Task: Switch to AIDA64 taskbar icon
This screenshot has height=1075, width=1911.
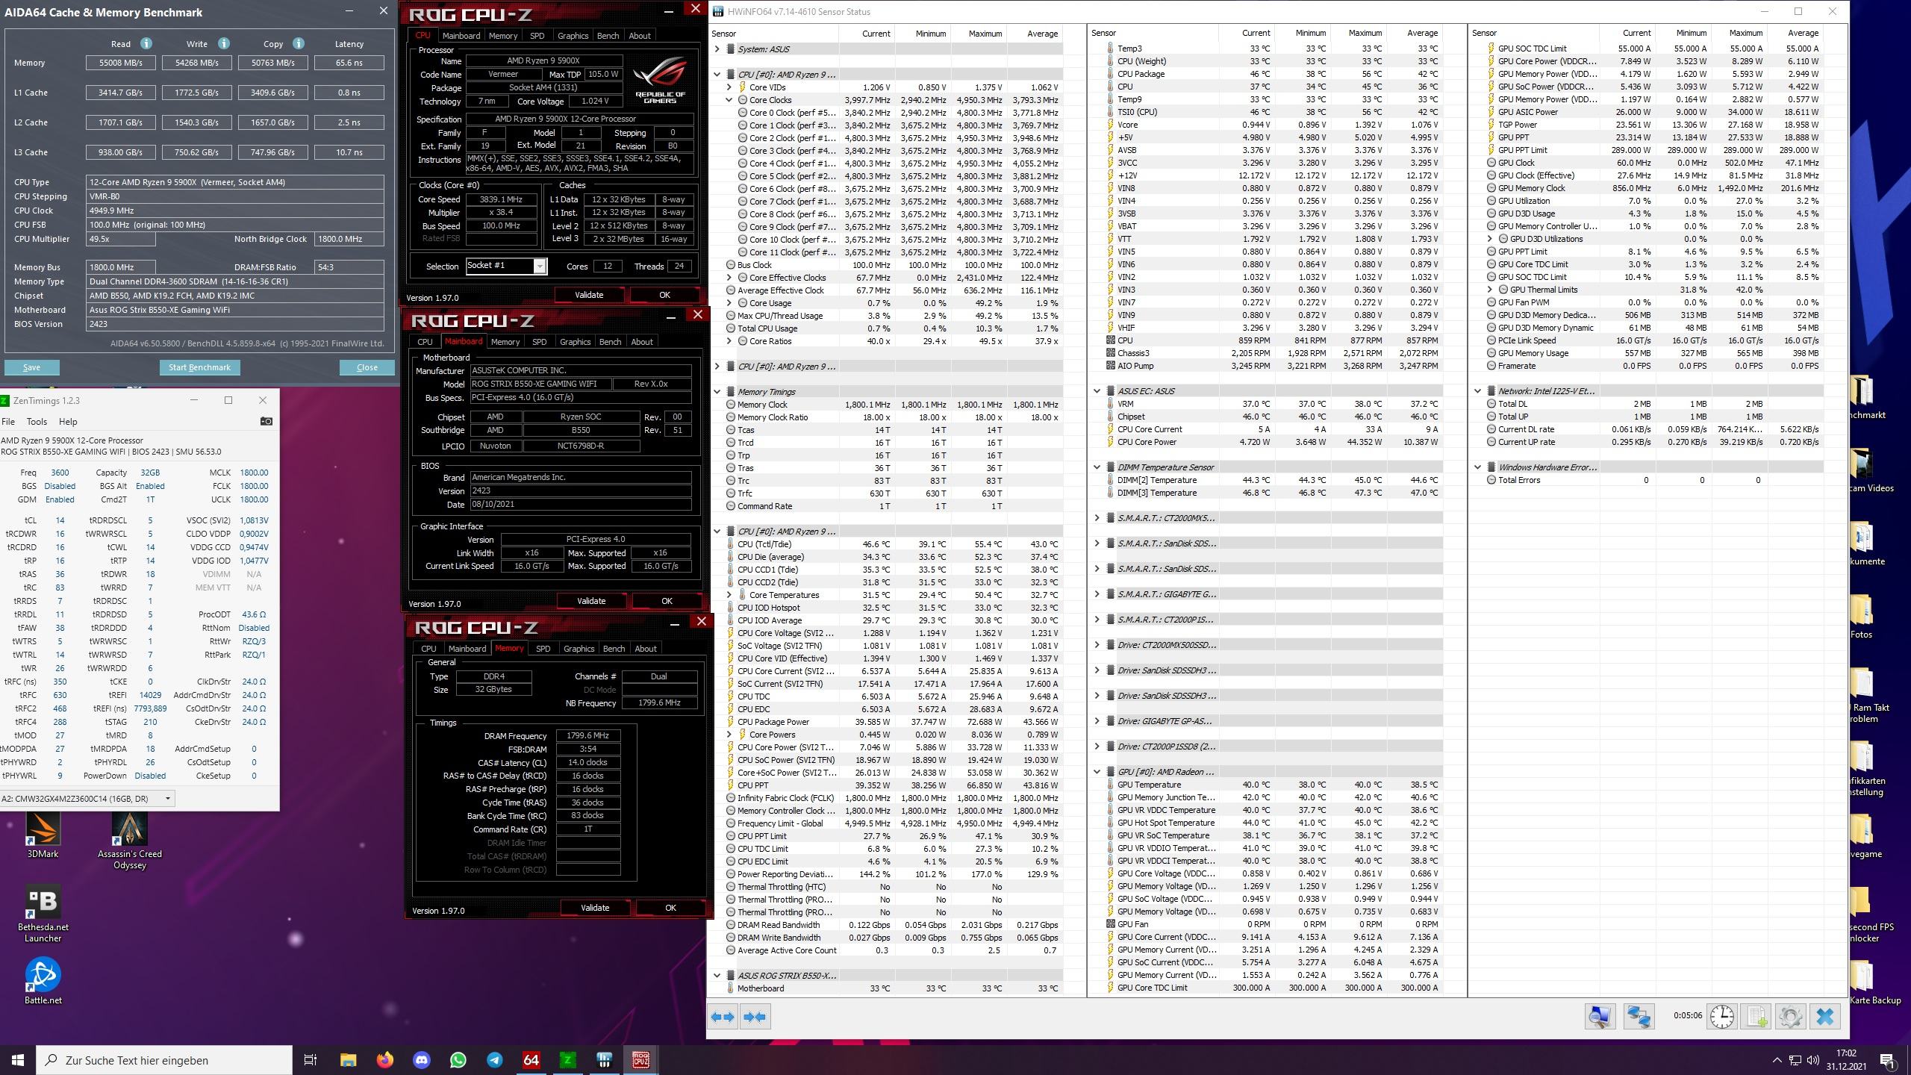Action: [531, 1060]
